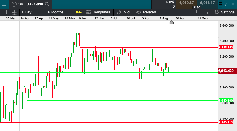Open the 6 Months period dropdown

point(60,12)
